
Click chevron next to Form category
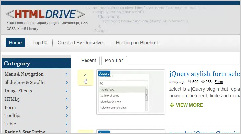coord(67,107)
